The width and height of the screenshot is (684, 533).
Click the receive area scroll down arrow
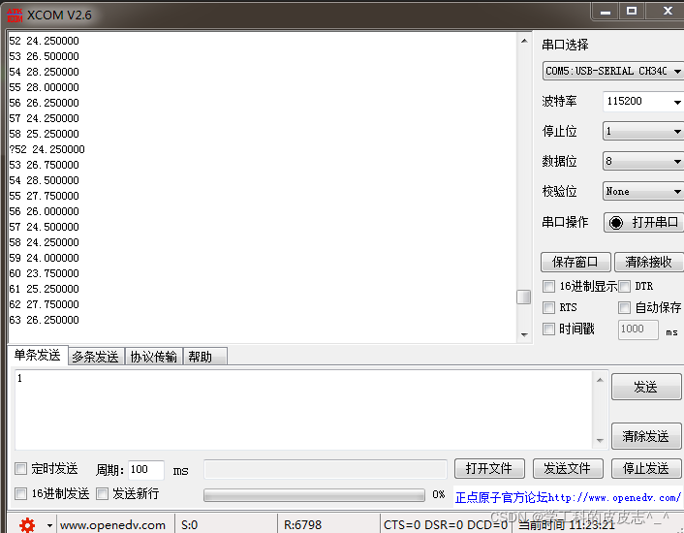[524, 335]
